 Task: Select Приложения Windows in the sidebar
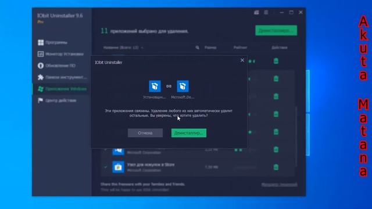pyautogui.click(x=62, y=89)
